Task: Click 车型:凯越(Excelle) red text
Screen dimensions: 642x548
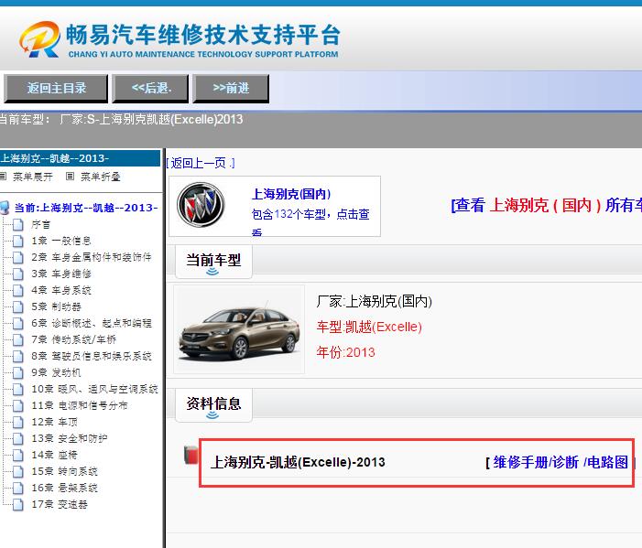Action: click(369, 327)
